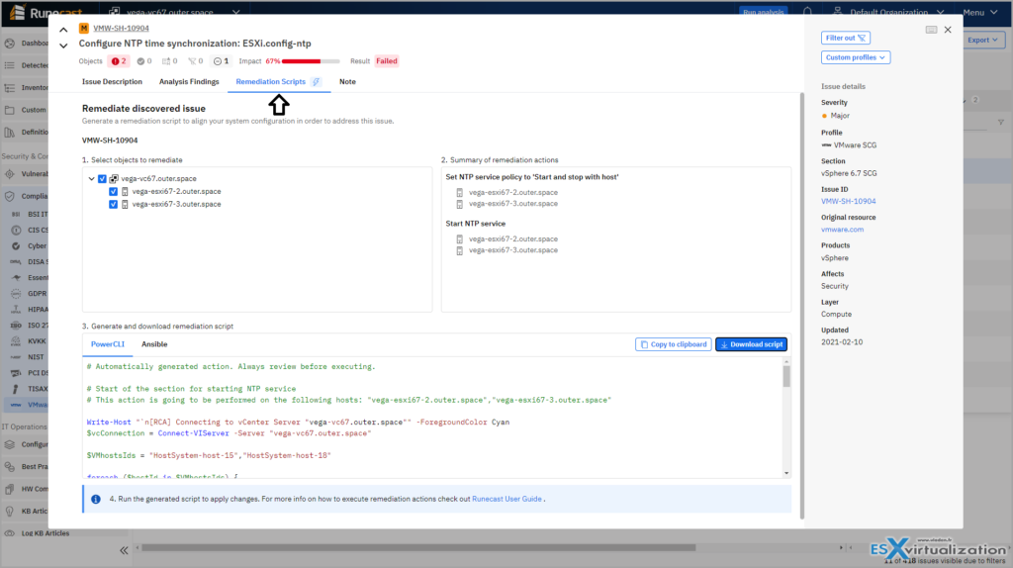The height and width of the screenshot is (568, 1013).
Task: Uncheck vega-esxi67-3.outer.space host checkbox
Action: (x=114, y=204)
